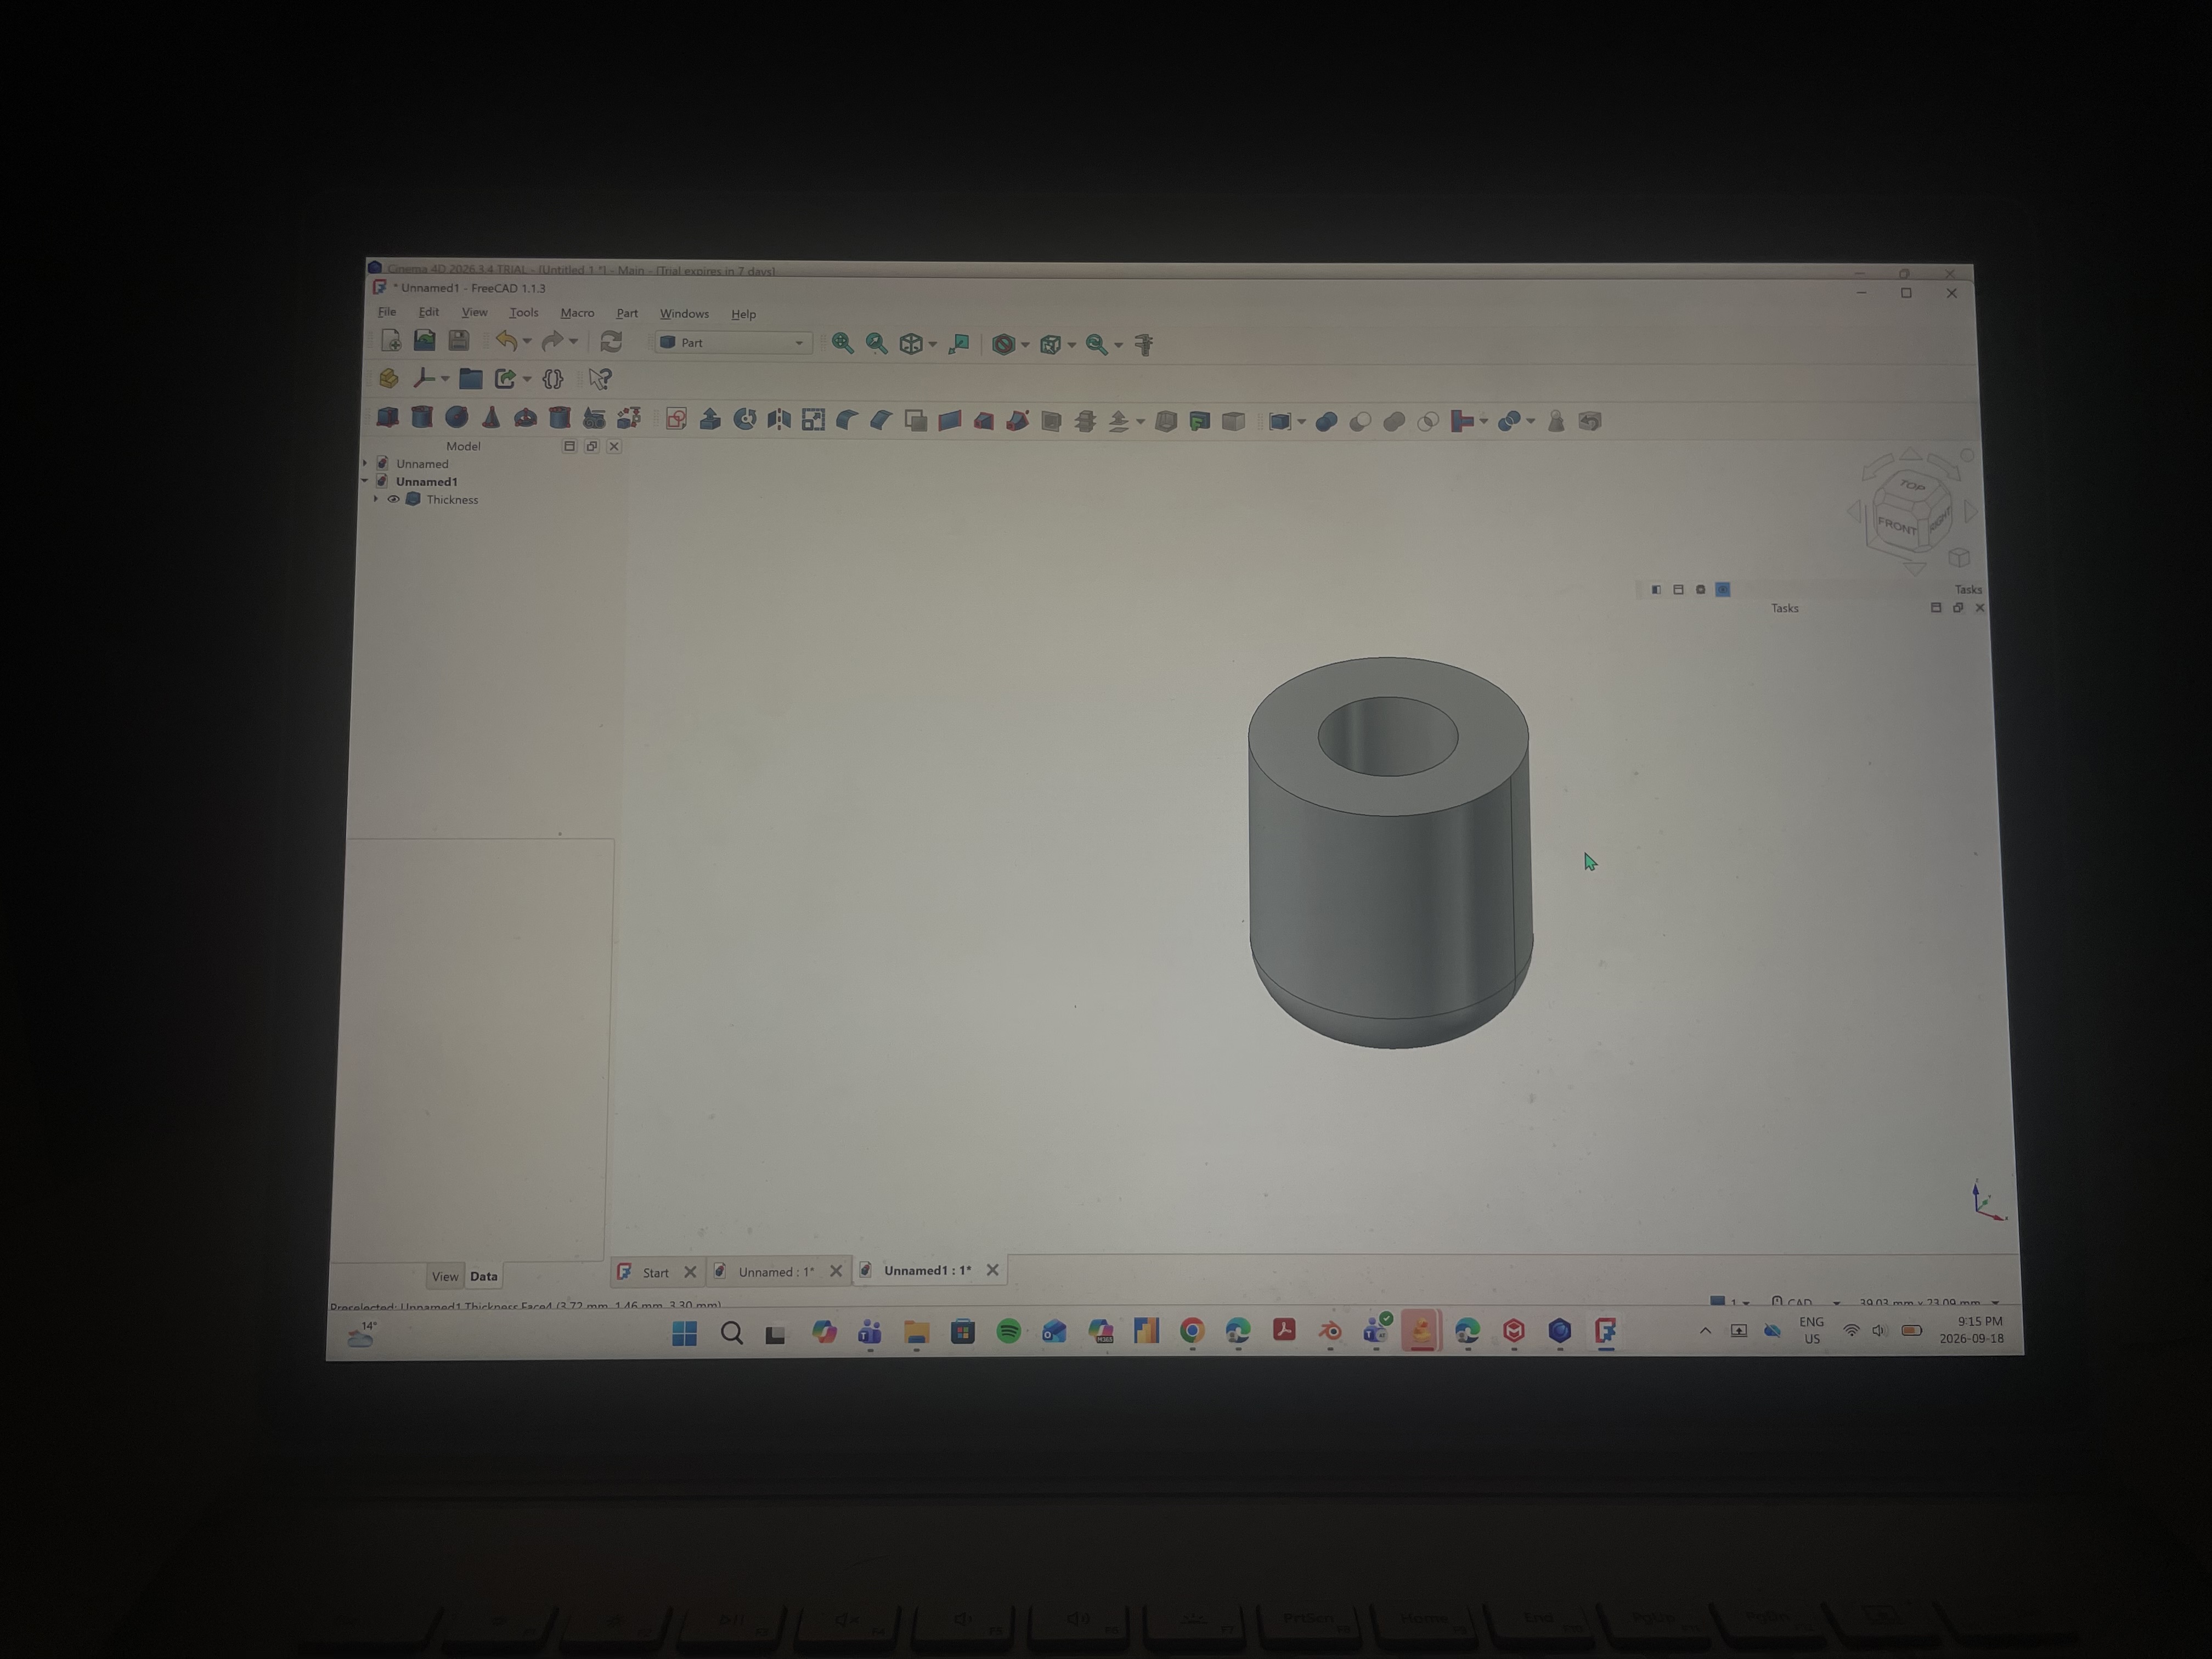Click the Fit All zoom icon
Image resolution: width=2212 pixels, height=1659 pixels.
(x=843, y=343)
